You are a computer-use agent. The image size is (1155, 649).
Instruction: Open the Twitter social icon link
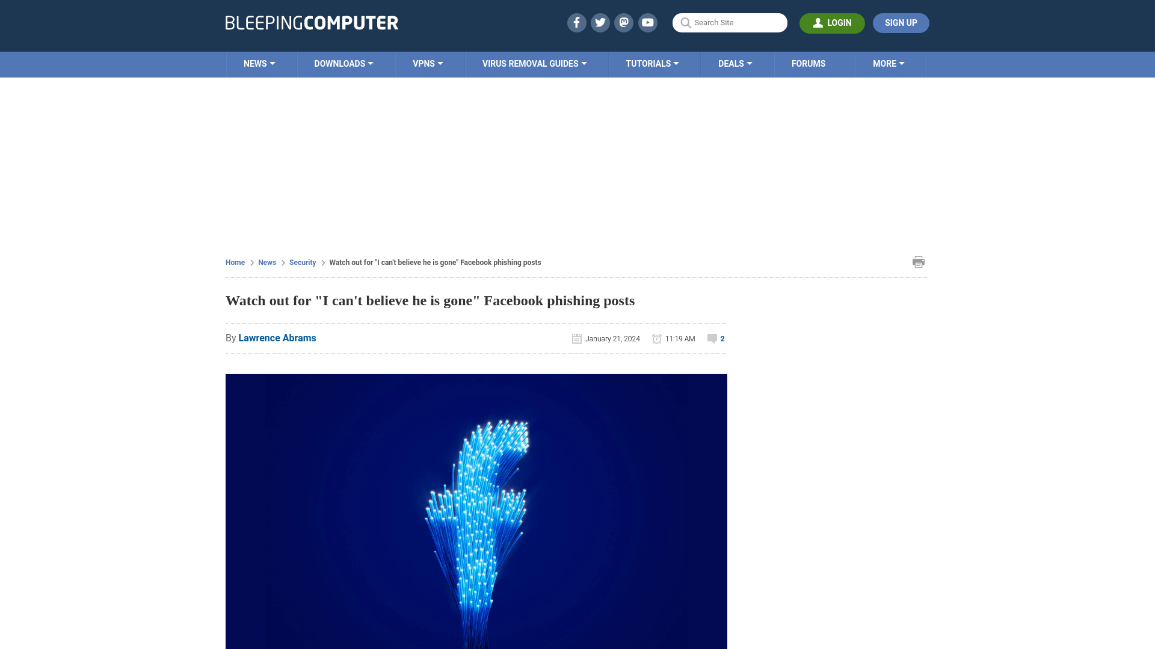[600, 22]
